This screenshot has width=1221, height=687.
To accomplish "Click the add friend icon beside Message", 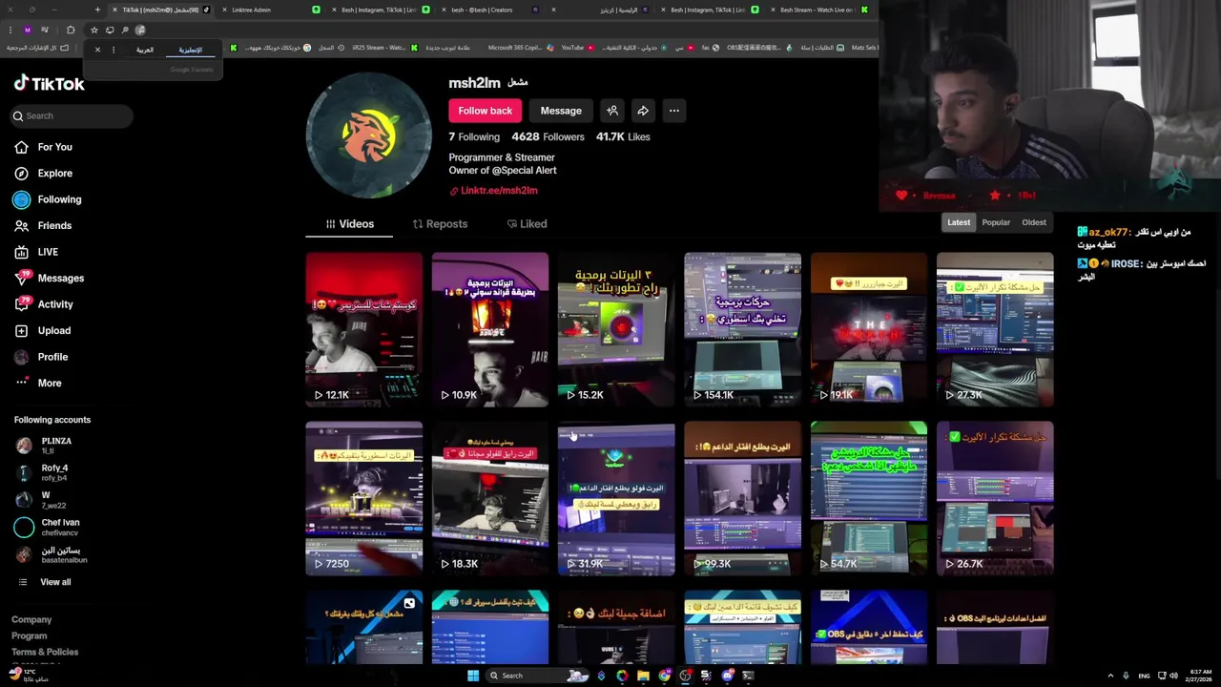I will [612, 111].
